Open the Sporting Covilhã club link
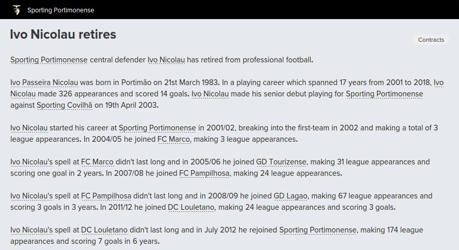 pos(65,105)
